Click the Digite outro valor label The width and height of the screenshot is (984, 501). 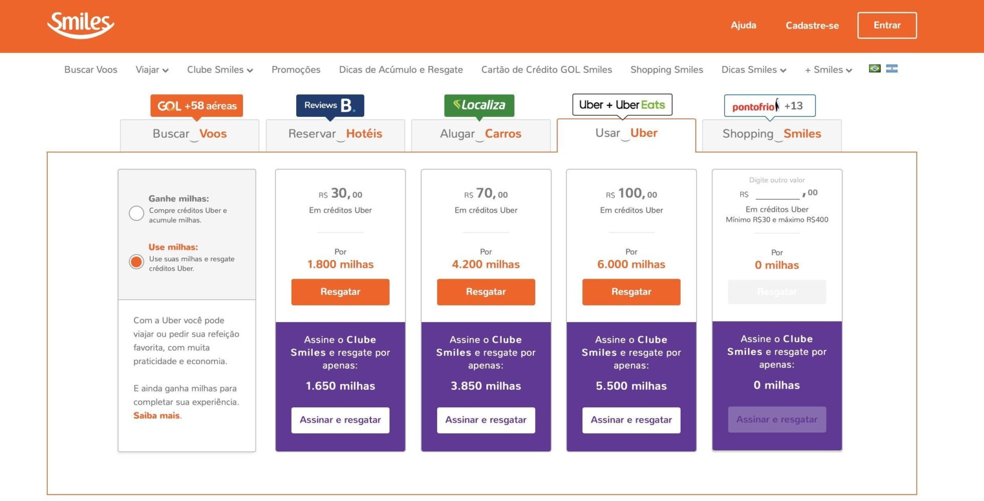pos(777,180)
